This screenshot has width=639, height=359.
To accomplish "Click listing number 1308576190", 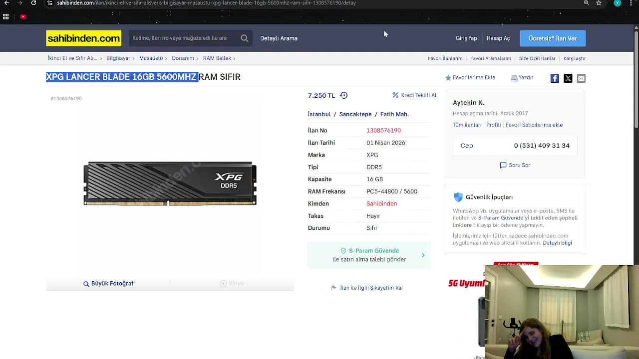I will coord(383,131).
